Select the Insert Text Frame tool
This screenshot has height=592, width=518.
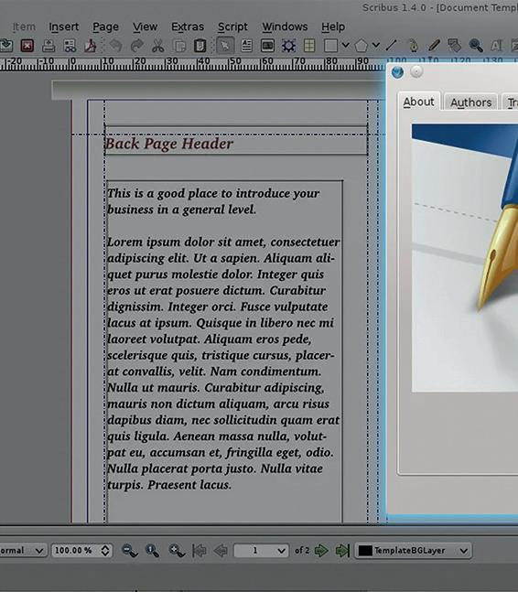pos(246,46)
